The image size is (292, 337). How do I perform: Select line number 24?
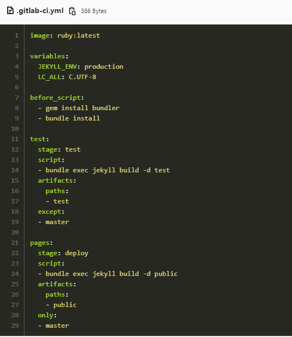tap(15, 274)
